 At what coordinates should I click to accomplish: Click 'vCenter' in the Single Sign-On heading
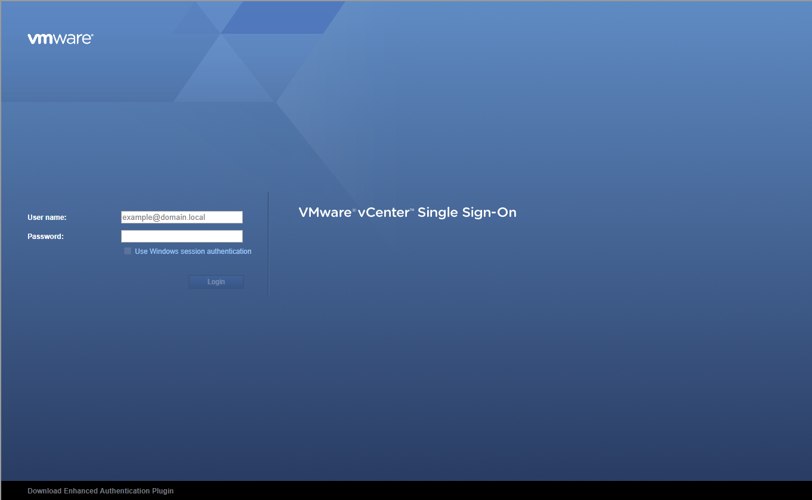[x=383, y=213]
